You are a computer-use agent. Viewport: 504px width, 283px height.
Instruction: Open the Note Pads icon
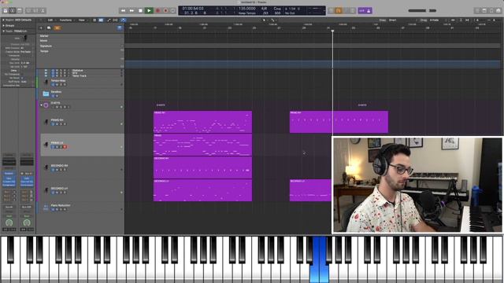[484, 10]
